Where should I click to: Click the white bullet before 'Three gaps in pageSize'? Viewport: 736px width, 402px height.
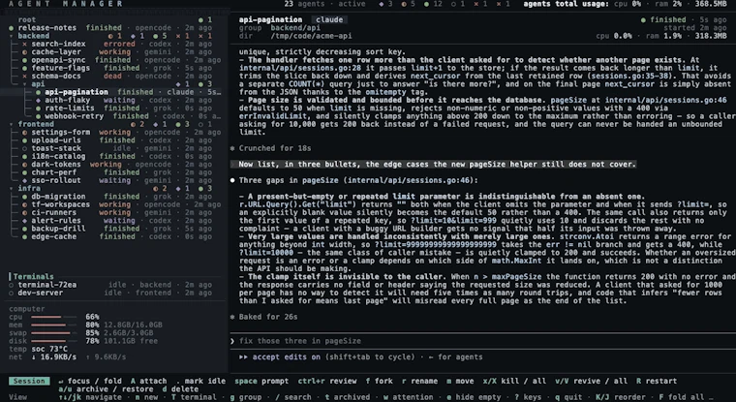tap(232, 180)
